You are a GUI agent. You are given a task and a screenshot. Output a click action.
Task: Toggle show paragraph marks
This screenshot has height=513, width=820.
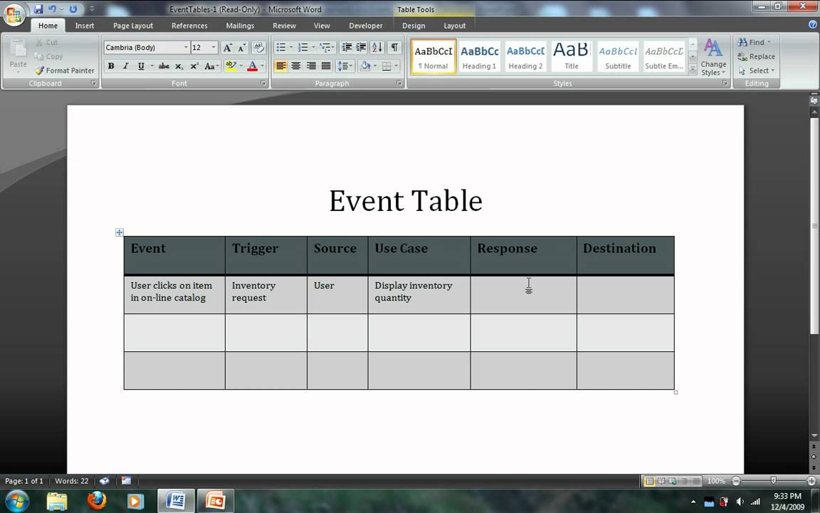coord(394,48)
